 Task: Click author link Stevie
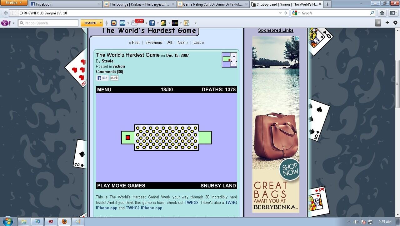tap(107, 61)
